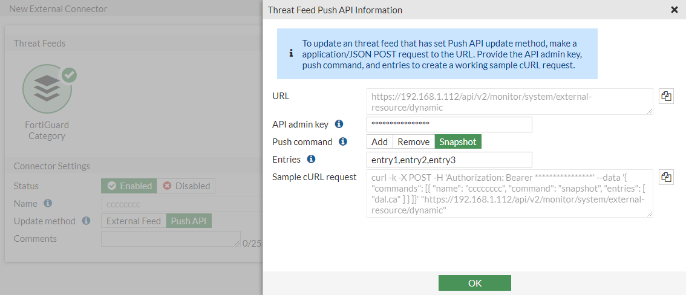Click the API admin key field
This screenshot has width=686, height=295.
[449, 125]
